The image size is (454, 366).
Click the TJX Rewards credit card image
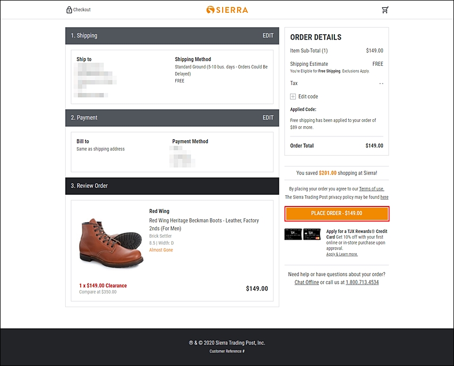302,234
